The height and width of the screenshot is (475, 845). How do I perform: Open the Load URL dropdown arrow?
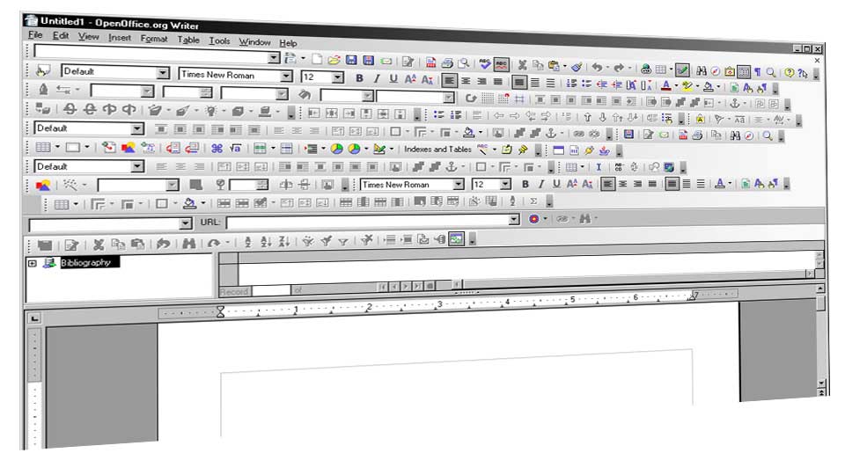click(274, 57)
